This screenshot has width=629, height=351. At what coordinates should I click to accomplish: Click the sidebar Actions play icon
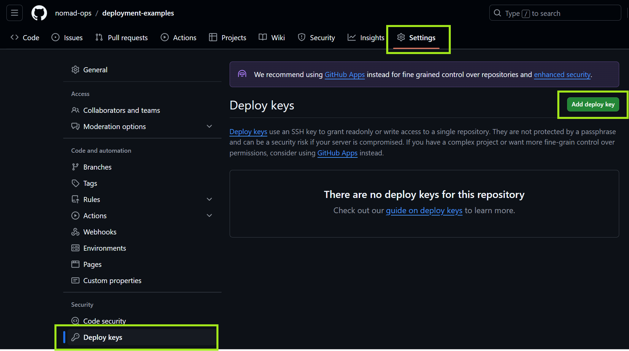75,216
